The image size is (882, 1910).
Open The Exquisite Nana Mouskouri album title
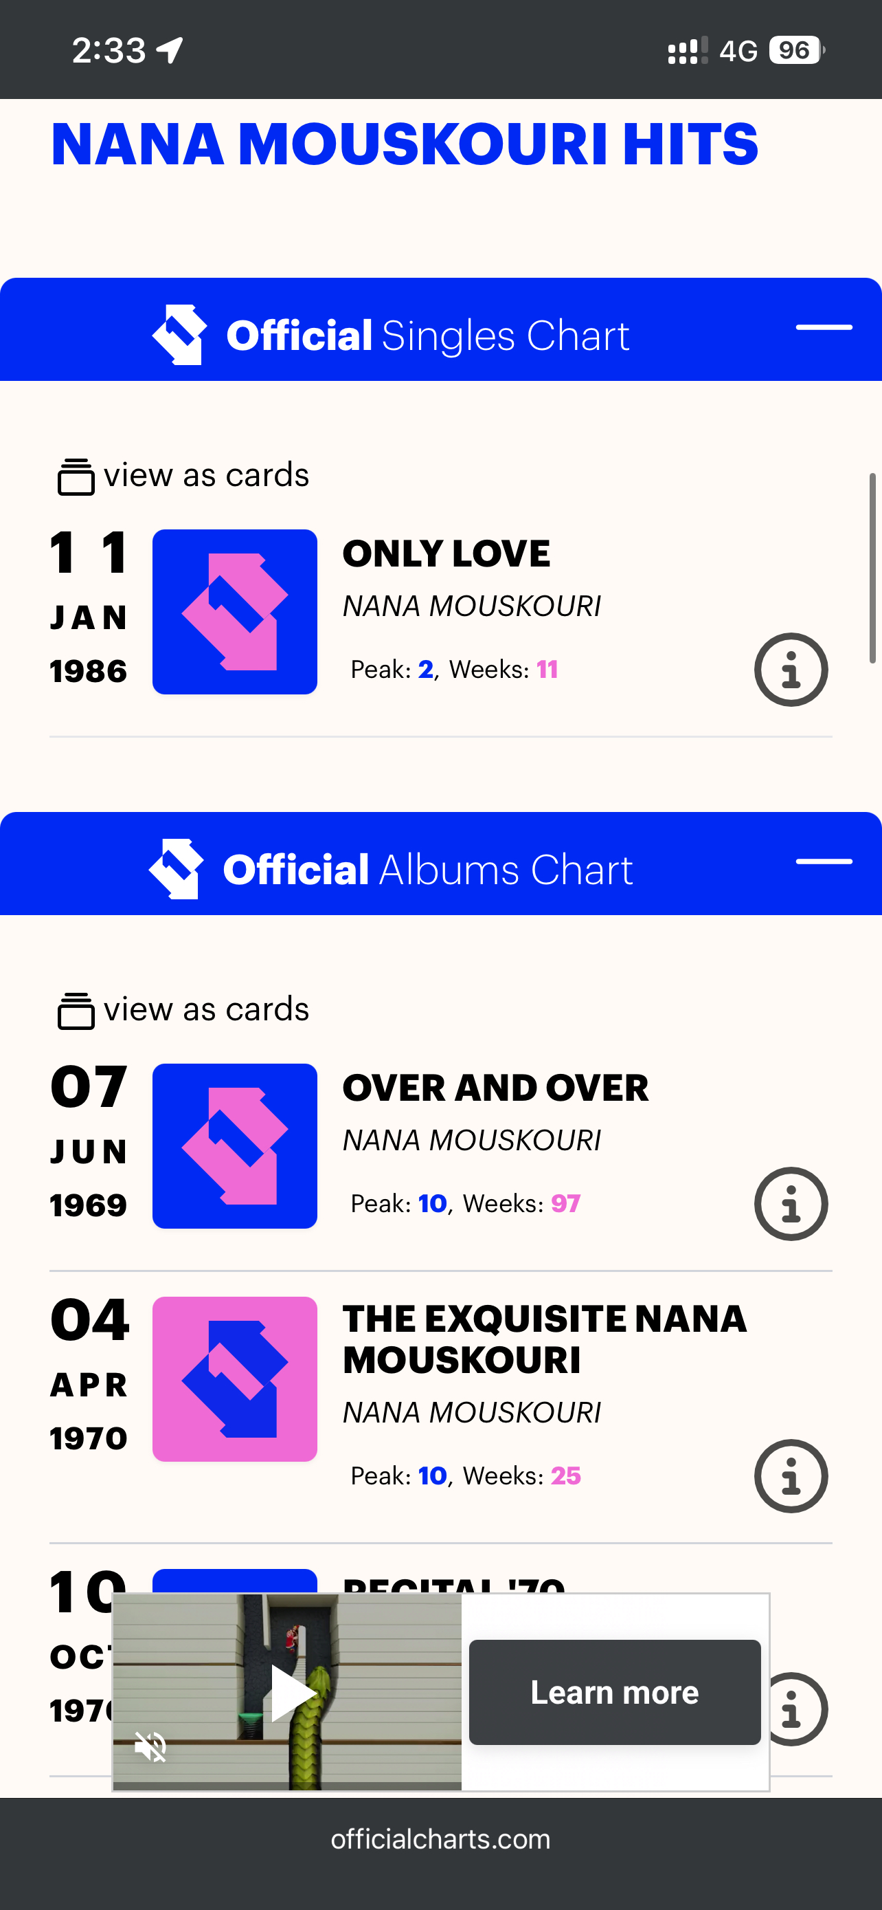[x=544, y=1339]
